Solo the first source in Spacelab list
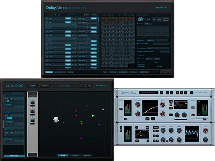Screen dimensions: 215x161 [x=11, y=98]
